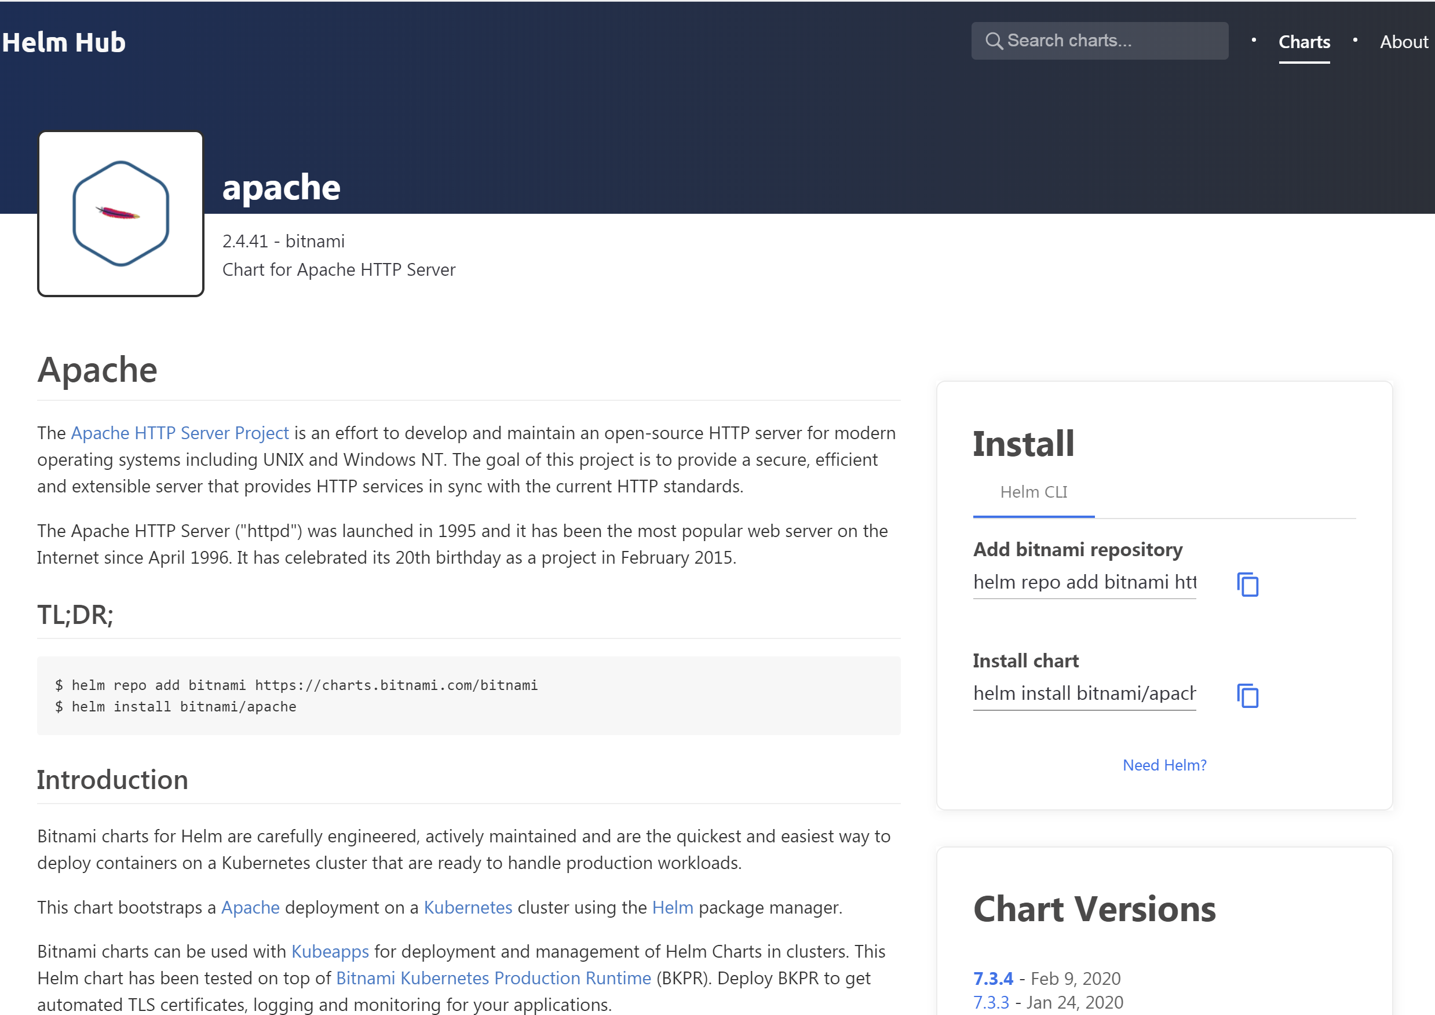1435x1015 pixels.
Task: Follow the Apache link in Introduction
Action: tap(250, 907)
